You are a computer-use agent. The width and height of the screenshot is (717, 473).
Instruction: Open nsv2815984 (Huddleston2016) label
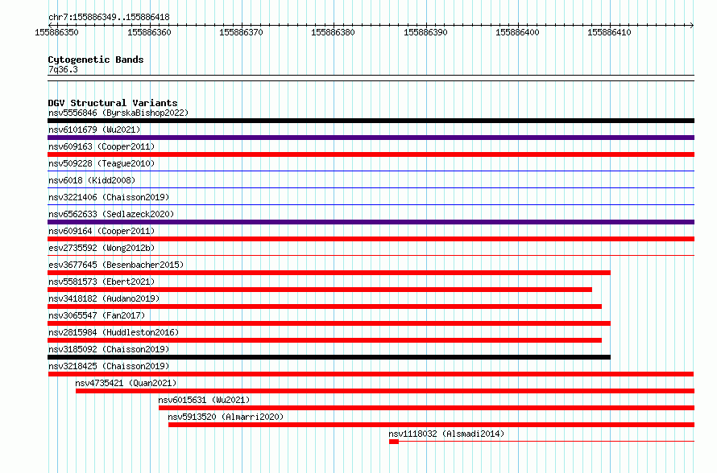pos(114,332)
